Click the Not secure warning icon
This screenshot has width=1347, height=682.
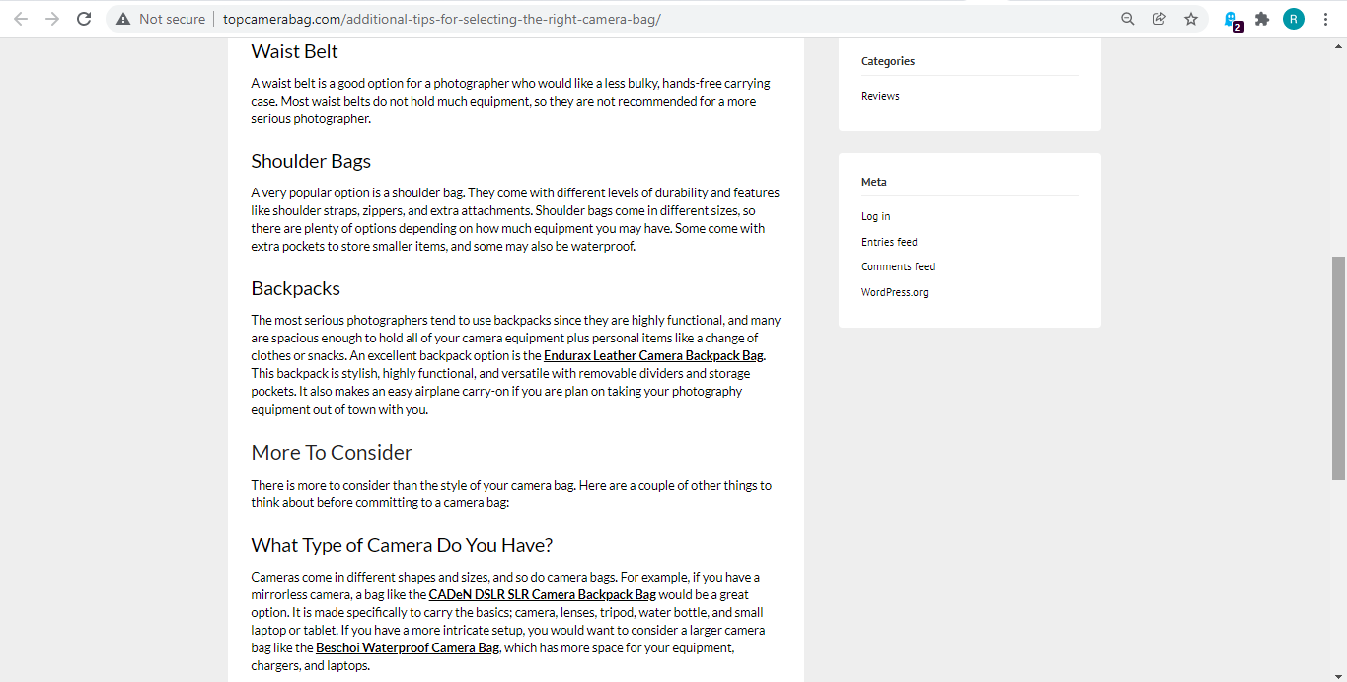tap(123, 19)
